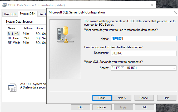This screenshot has height=112, width=178.
Task: Sort by the Platform column header
Action: click(x=28, y=28)
